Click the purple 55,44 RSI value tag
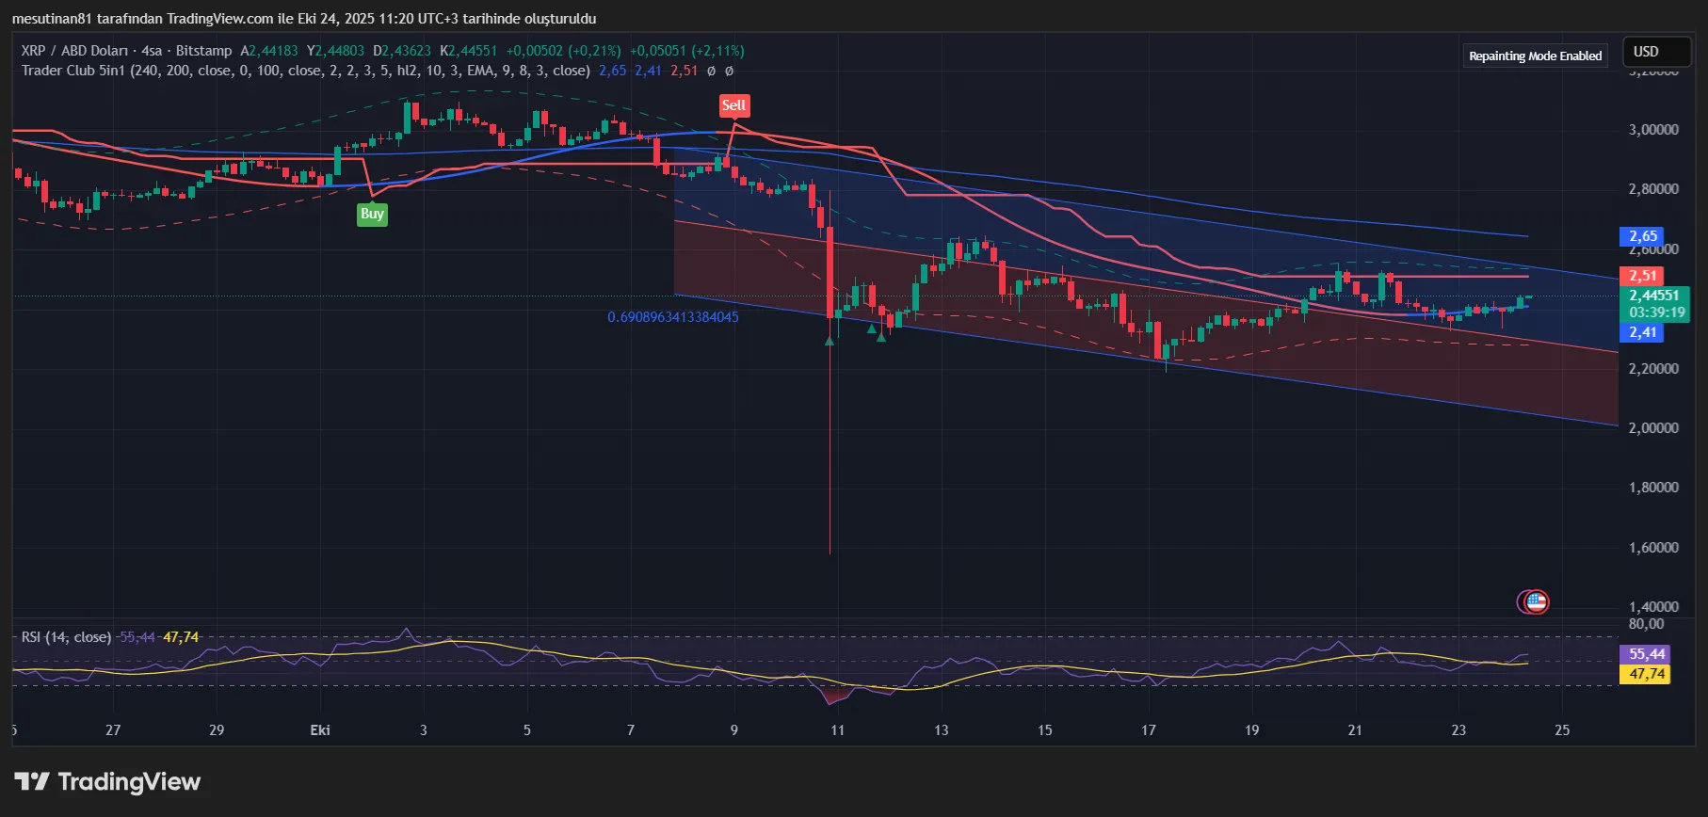Screen dimensions: 1708x817 [1646, 653]
